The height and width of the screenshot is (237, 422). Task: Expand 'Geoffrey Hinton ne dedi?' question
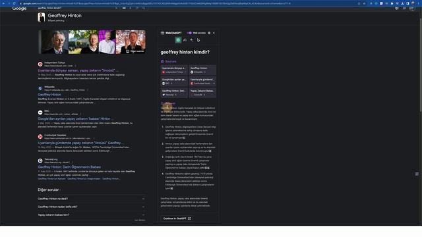92,199
